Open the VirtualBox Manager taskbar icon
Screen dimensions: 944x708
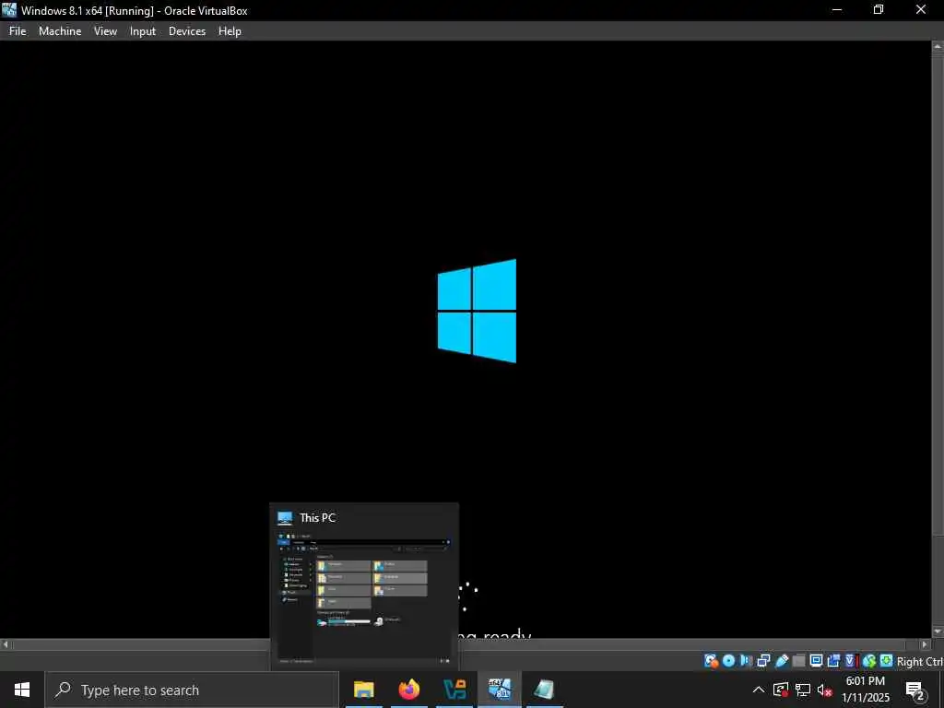click(x=454, y=690)
